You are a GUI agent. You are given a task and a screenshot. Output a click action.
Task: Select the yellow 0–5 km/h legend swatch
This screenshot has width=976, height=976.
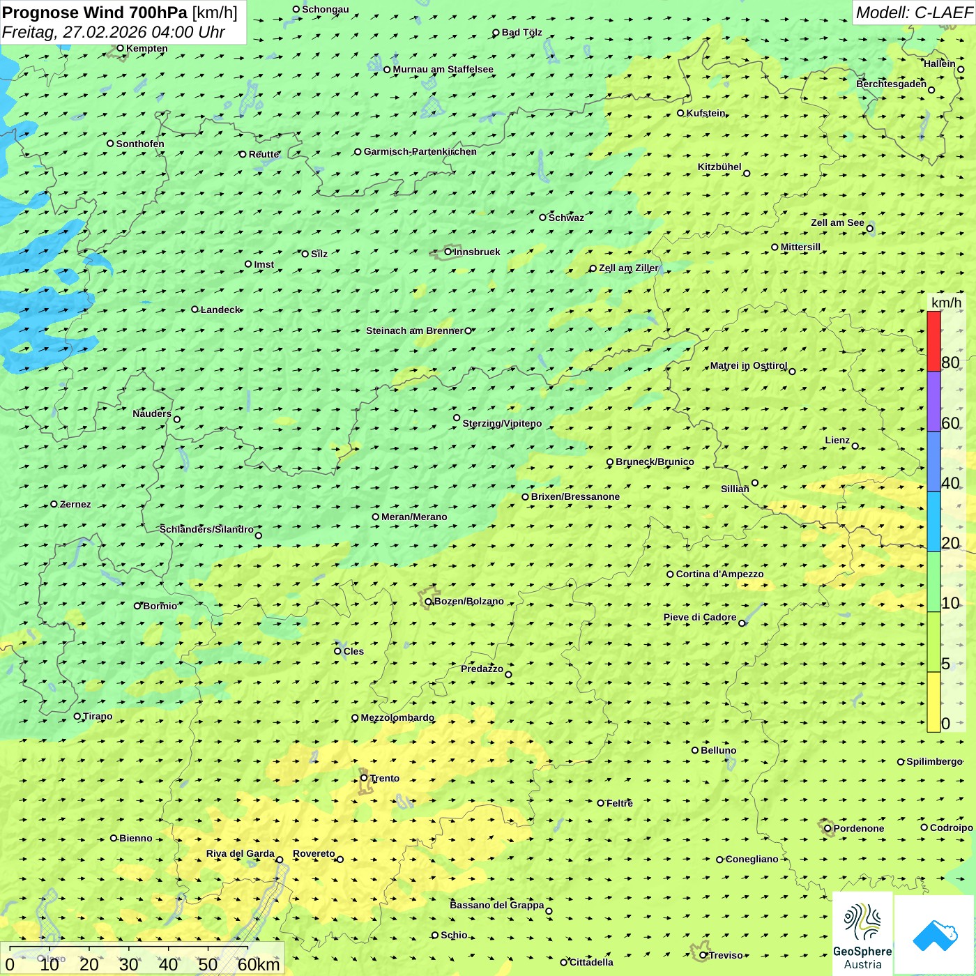point(933,702)
